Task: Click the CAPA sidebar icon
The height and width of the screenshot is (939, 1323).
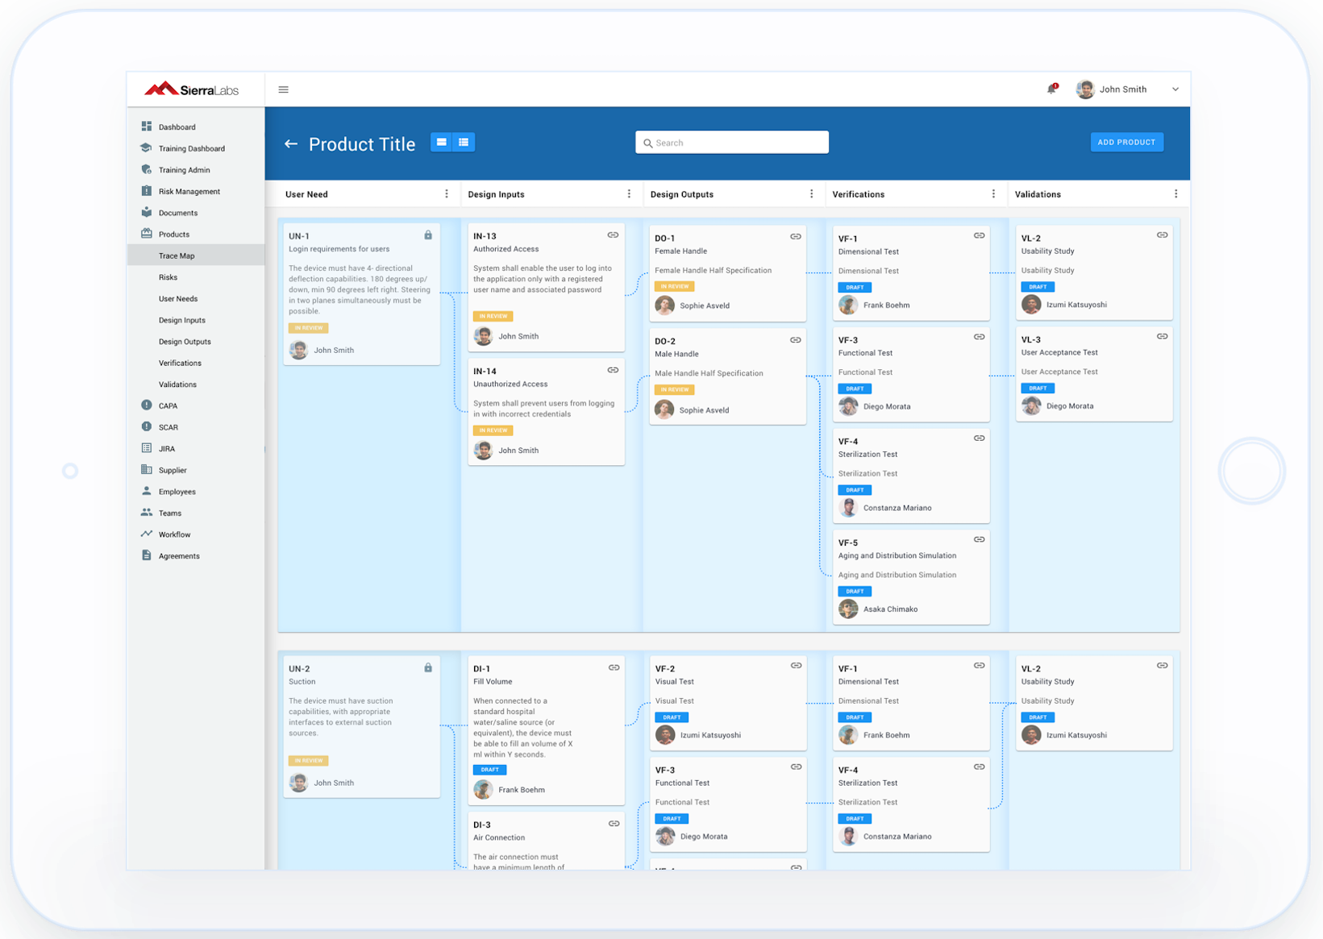Action: tap(147, 405)
